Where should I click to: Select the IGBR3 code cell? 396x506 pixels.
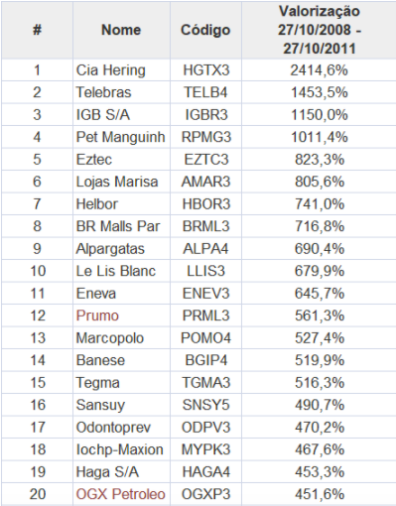[x=206, y=115]
